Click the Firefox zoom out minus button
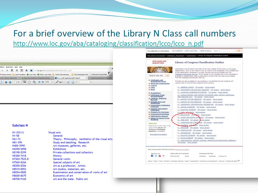Viewport: 258px width, 193px height. [2, 70]
